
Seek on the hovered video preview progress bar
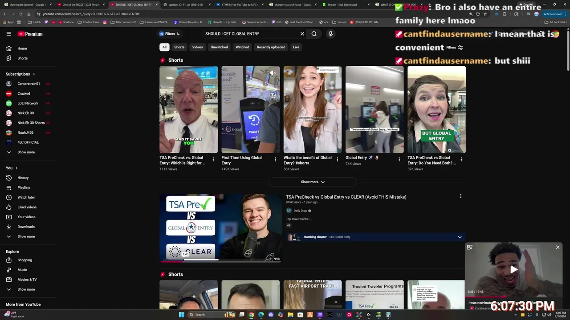click(x=220, y=261)
